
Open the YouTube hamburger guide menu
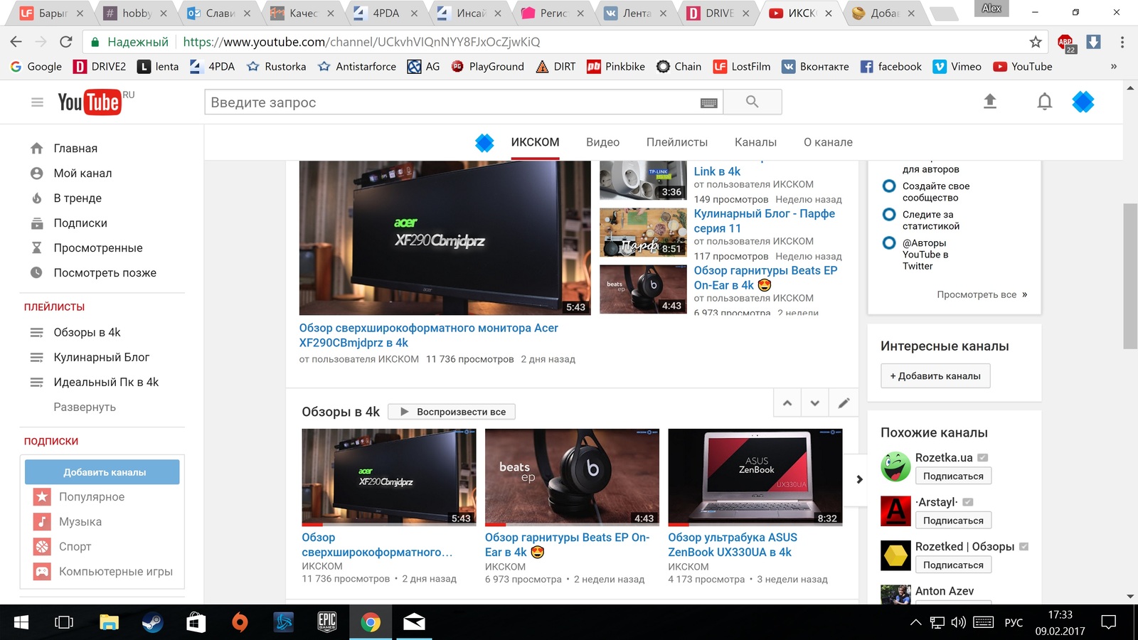coord(37,102)
